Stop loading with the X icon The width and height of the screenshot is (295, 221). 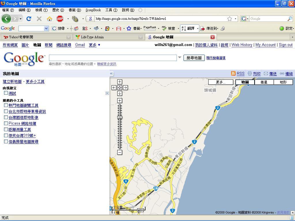(x=39, y=19)
